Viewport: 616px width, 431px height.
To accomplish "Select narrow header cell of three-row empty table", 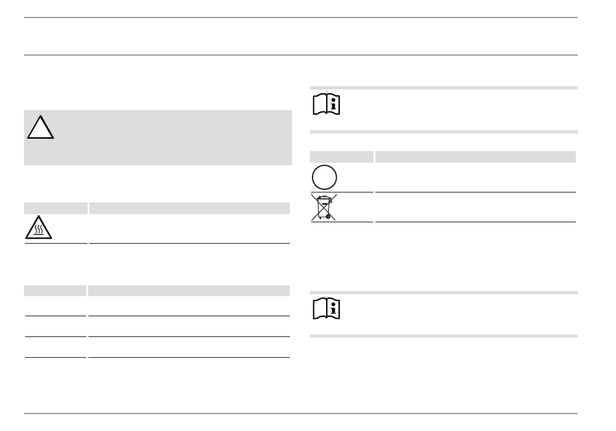I will click(x=55, y=291).
